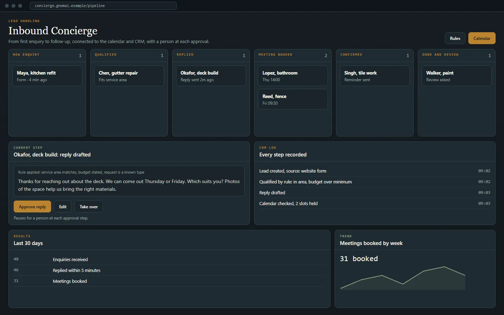Click the 'Okafor, deck build: reply drafted' heading
Screen dimensions: 504x315
coord(52,155)
